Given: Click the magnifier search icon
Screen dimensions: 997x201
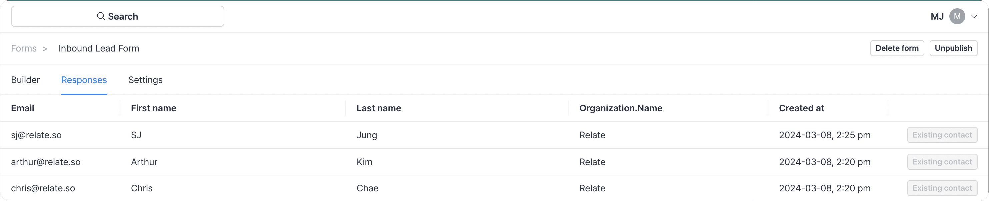Looking at the screenshot, I should pyautogui.click(x=101, y=16).
